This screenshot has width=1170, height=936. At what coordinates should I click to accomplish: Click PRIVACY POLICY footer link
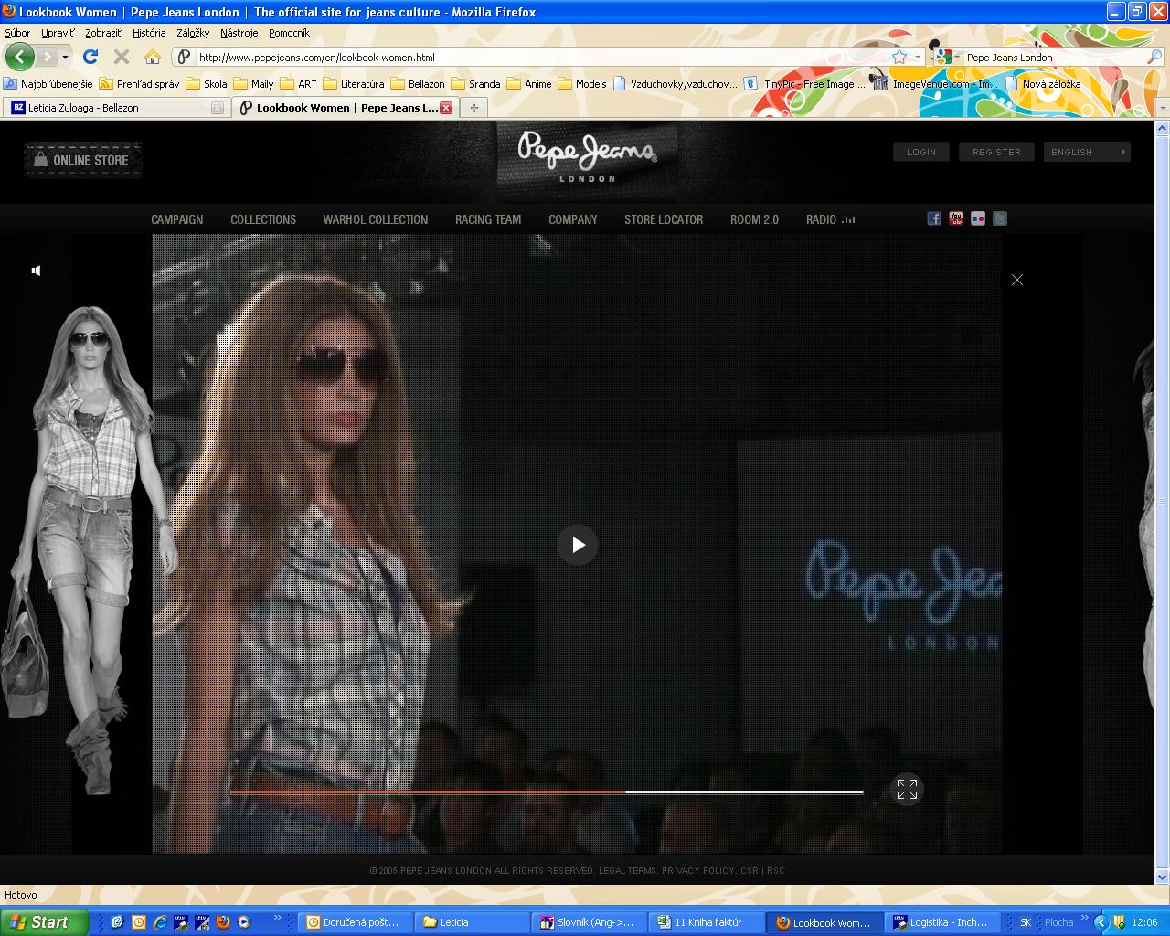[x=698, y=871]
